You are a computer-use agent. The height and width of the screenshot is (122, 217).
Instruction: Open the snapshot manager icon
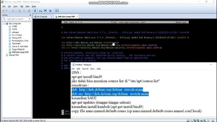pos(29,11)
